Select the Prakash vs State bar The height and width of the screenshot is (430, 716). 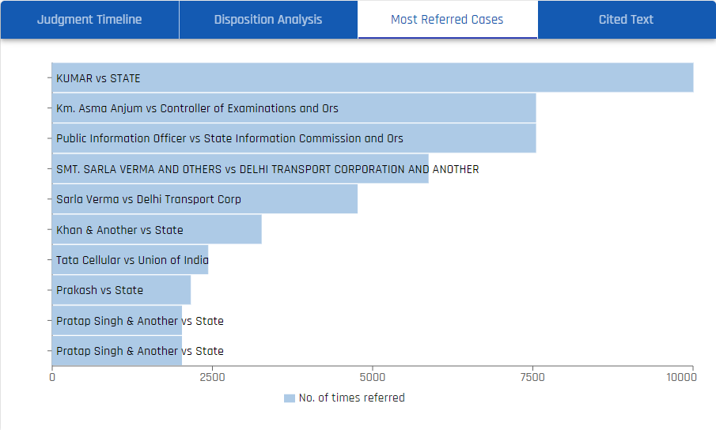click(x=121, y=290)
